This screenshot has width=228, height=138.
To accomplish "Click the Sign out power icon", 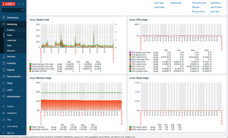I will click(3, 133).
